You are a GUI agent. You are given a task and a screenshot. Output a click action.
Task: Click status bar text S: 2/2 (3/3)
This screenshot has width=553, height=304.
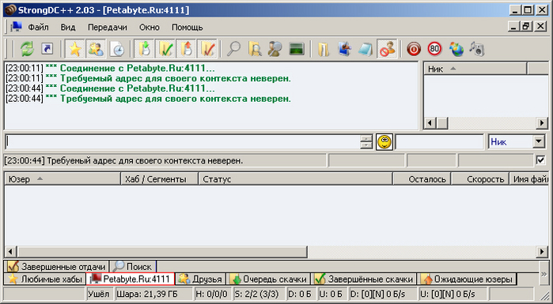pyautogui.click(x=256, y=294)
